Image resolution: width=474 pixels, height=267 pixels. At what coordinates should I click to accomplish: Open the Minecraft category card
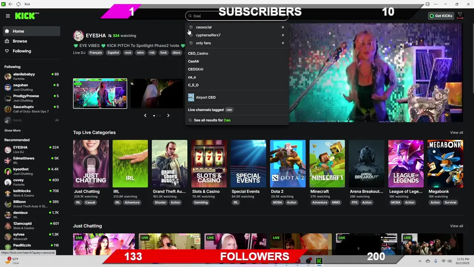(327, 164)
